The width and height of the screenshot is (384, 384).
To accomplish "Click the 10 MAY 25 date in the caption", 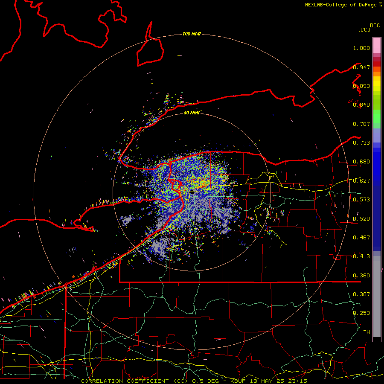I will pyautogui.click(x=266, y=381).
